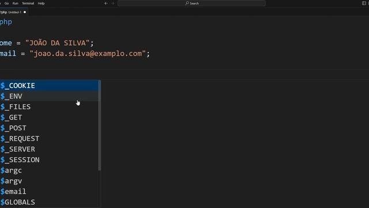Viewport: 369px width, 208px height.
Task: Click the Search command center box
Action: pos(191,3)
